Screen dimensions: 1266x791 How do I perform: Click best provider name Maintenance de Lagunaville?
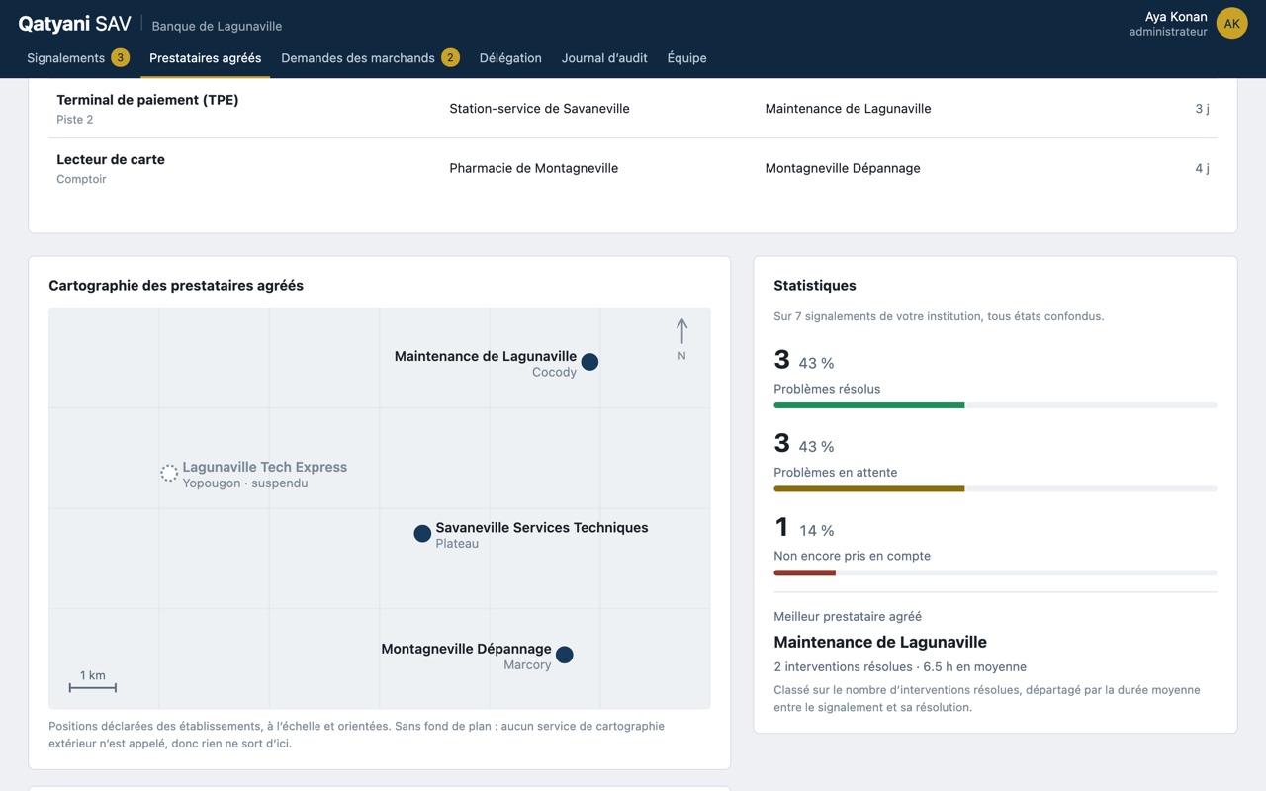click(880, 642)
